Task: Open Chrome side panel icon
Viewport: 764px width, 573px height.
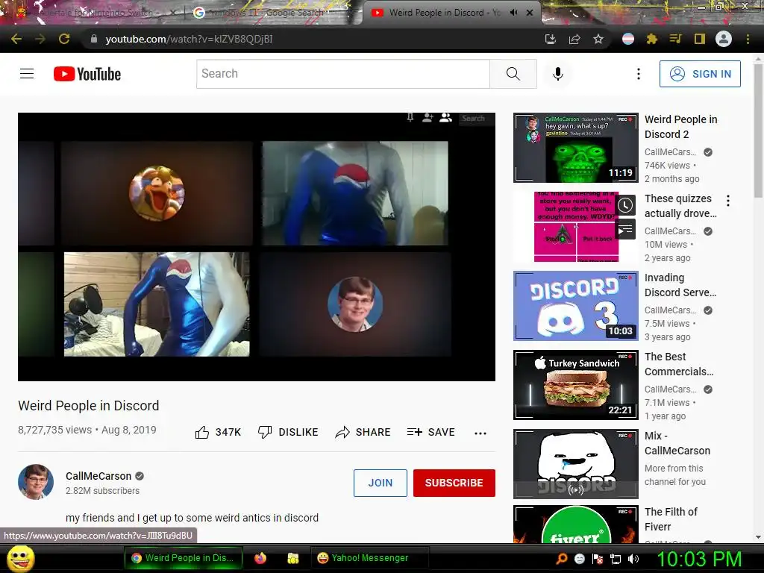Action: point(700,39)
